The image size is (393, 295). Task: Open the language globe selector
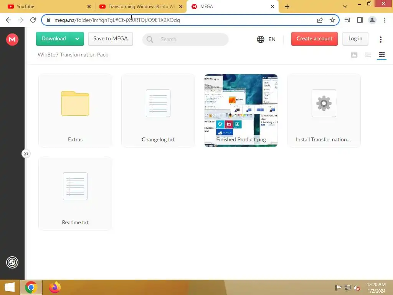point(266,39)
